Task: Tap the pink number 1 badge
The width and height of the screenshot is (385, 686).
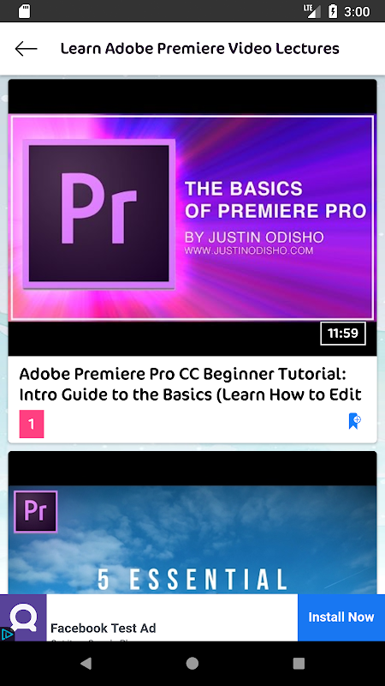Action: 32,424
